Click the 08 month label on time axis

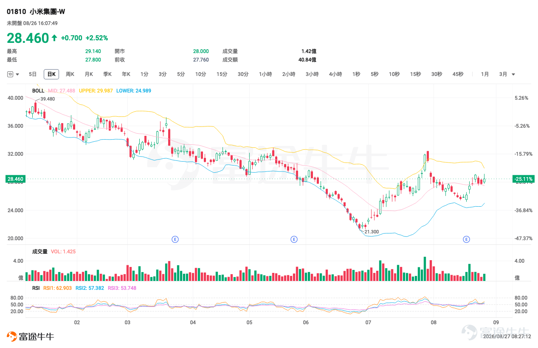point(433,322)
